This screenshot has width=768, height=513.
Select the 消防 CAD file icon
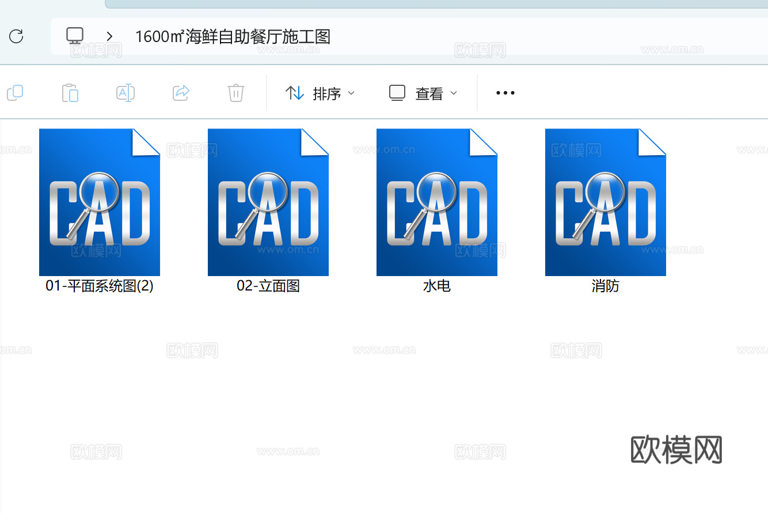pyautogui.click(x=606, y=202)
